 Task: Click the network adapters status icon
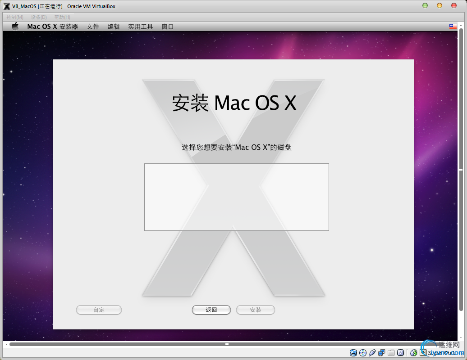381,353
